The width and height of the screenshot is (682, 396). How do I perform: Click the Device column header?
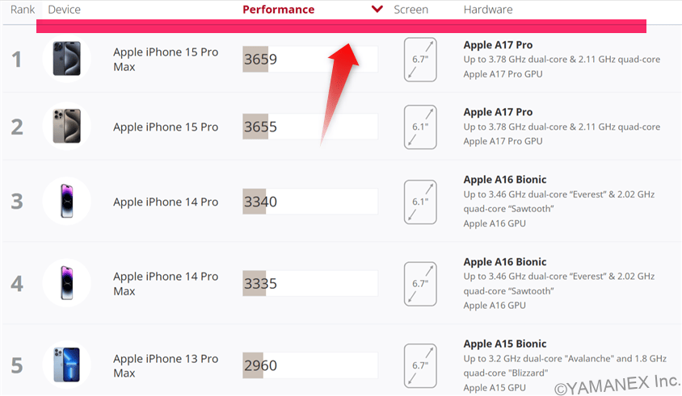[x=65, y=10]
